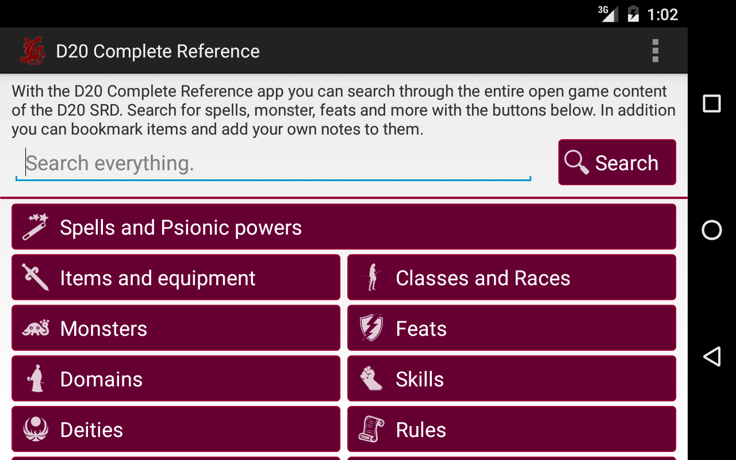Click the Search button
The image size is (736, 460).
tap(617, 162)
